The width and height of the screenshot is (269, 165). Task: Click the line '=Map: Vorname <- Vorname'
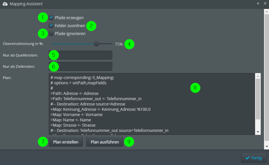coord(77,115)
